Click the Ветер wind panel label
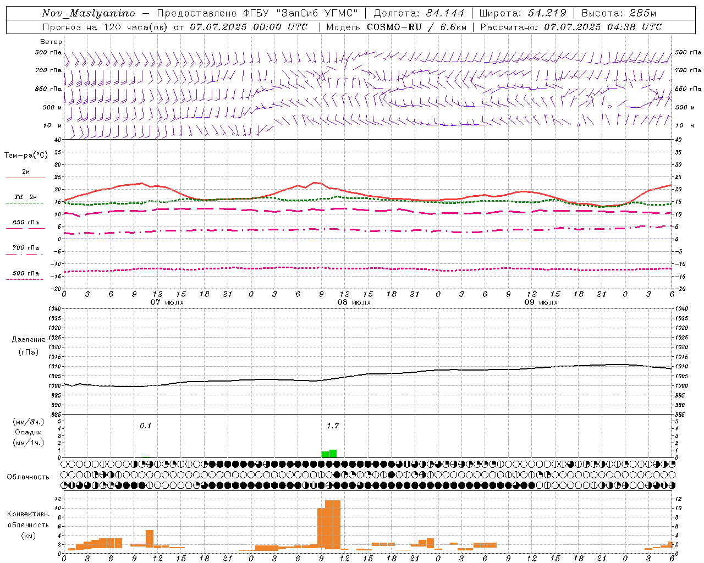 coord(51,42)
